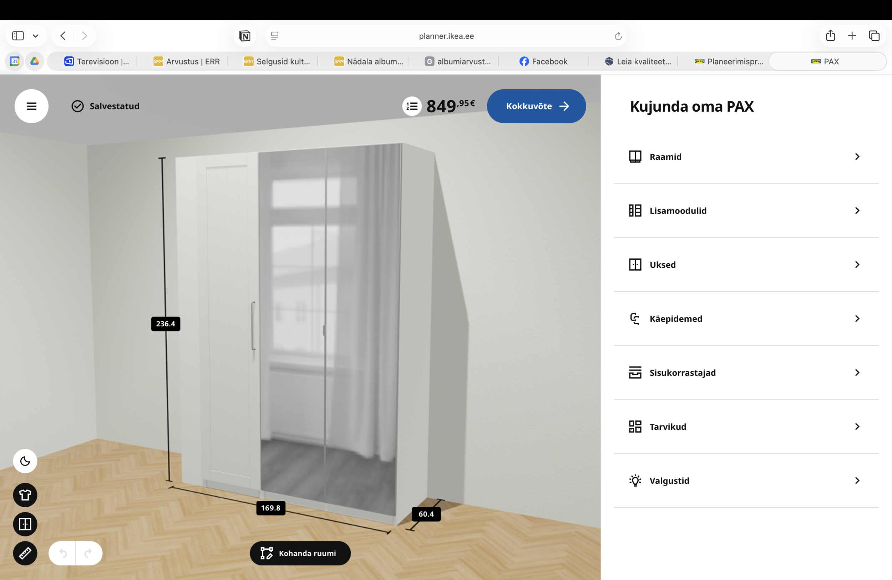Image resolution: width=892 pixels, height=580 pixels.
Task: Switch to the Facebook tab
Action: pos(543,61)
